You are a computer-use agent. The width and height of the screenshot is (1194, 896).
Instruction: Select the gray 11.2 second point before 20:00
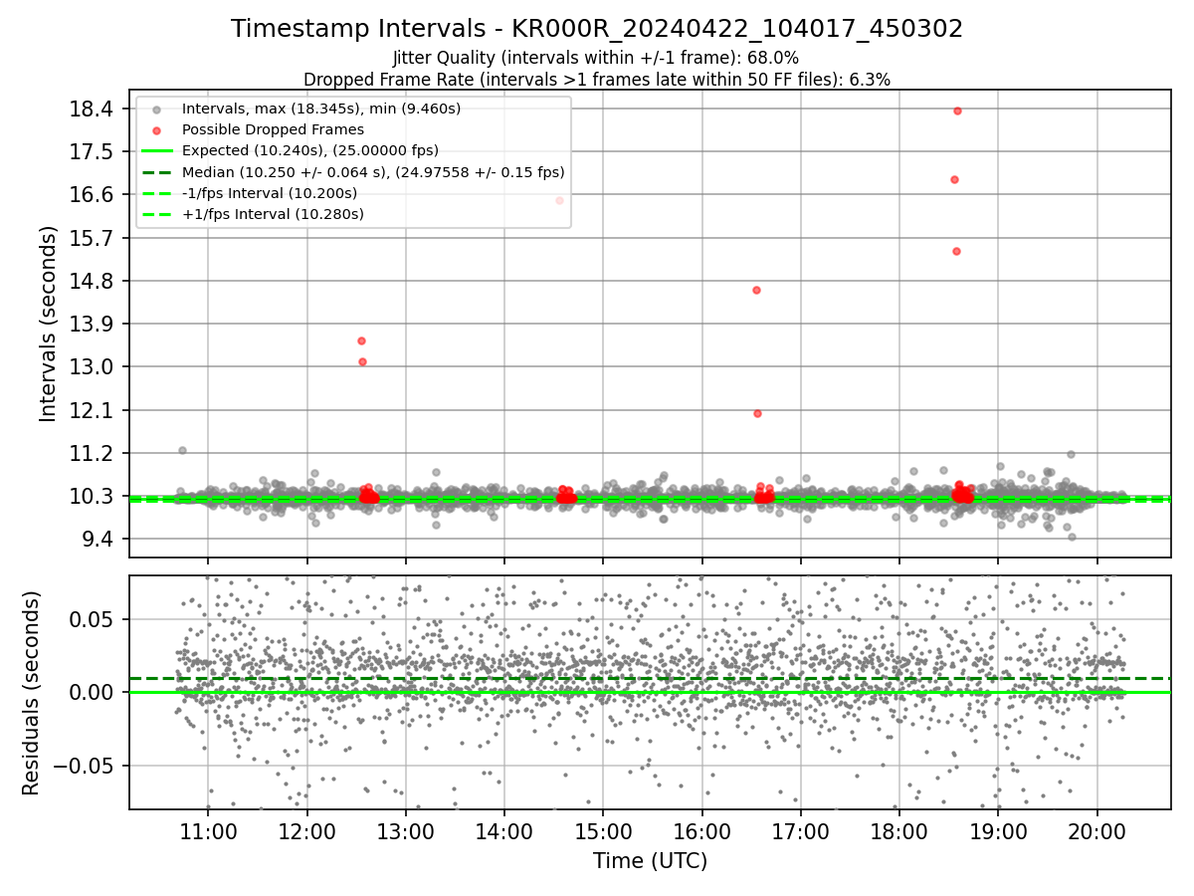(1071, 454)
